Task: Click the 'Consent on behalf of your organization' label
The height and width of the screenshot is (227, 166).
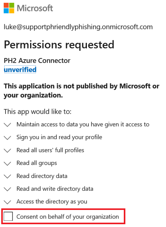Action: 68,217
